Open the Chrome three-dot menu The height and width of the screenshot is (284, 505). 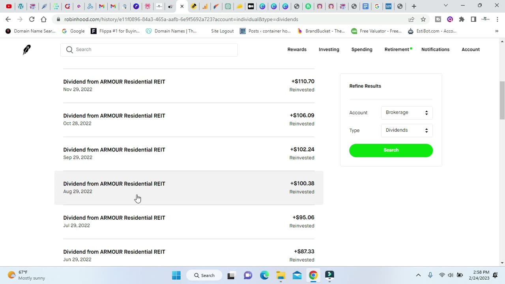click(x=497, y=19)
